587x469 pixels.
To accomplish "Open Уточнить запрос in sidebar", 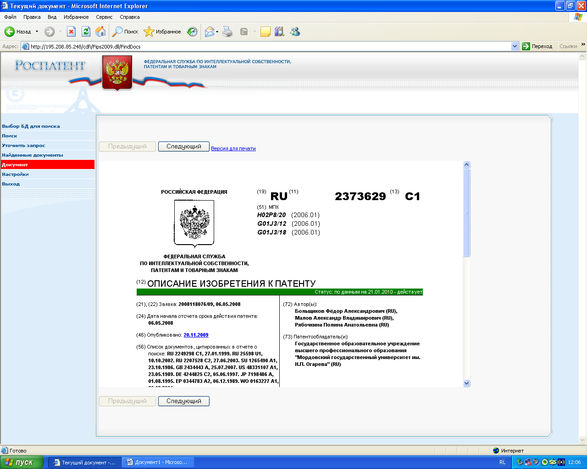I will coord(23,145).
